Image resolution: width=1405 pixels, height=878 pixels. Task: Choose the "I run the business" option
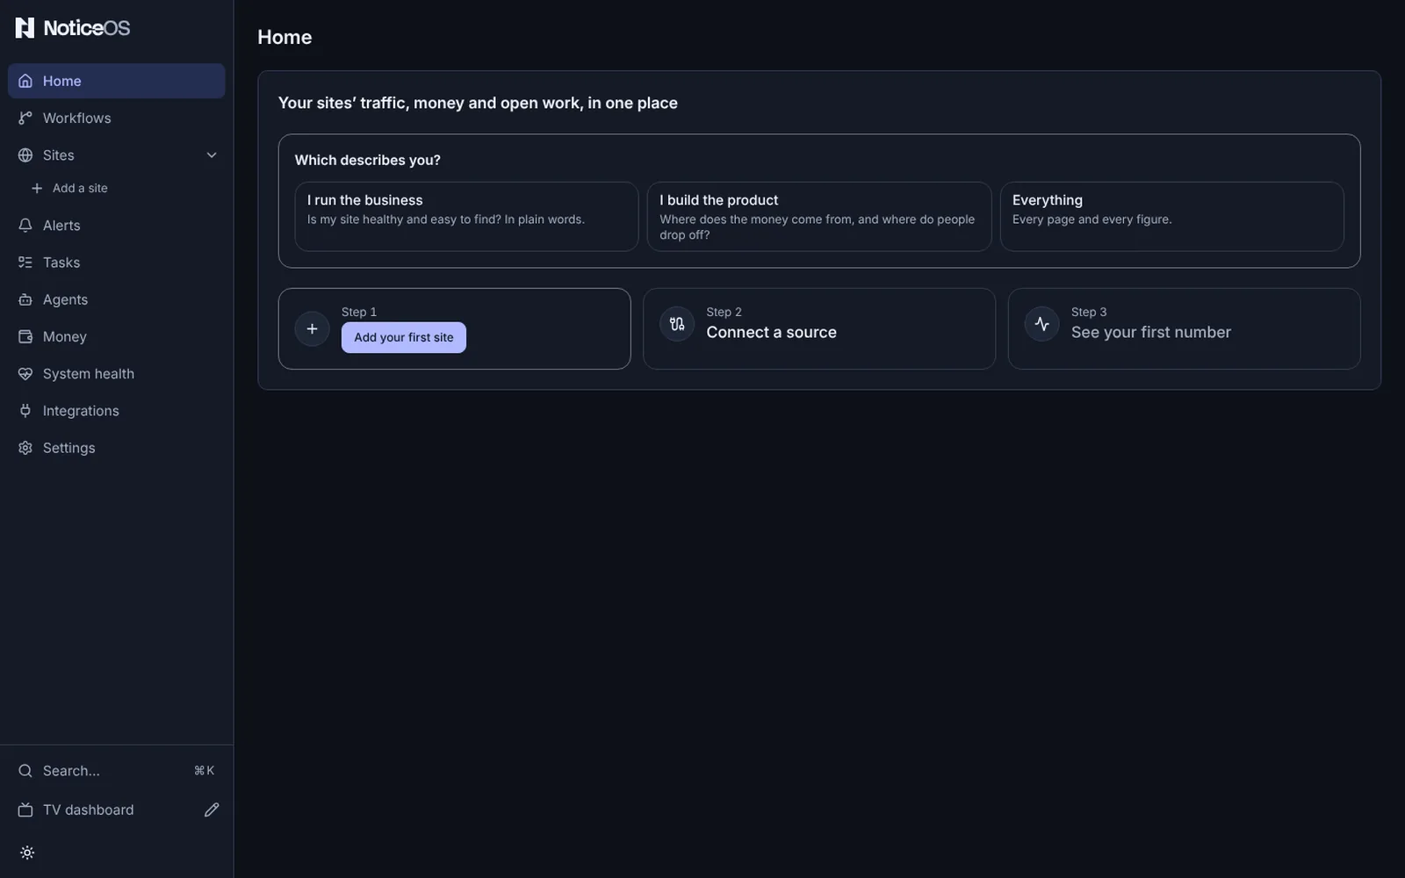tap(466, 217)
